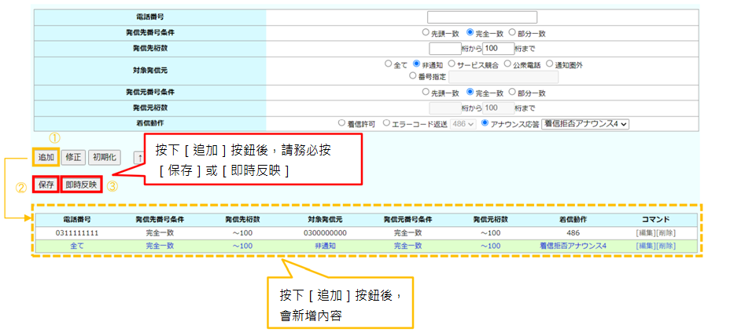The width and height of the screenshot is (730, 336).
Task: Click the 発信先桁数 maximum field showing 100
Action: [x=497, y=49]
